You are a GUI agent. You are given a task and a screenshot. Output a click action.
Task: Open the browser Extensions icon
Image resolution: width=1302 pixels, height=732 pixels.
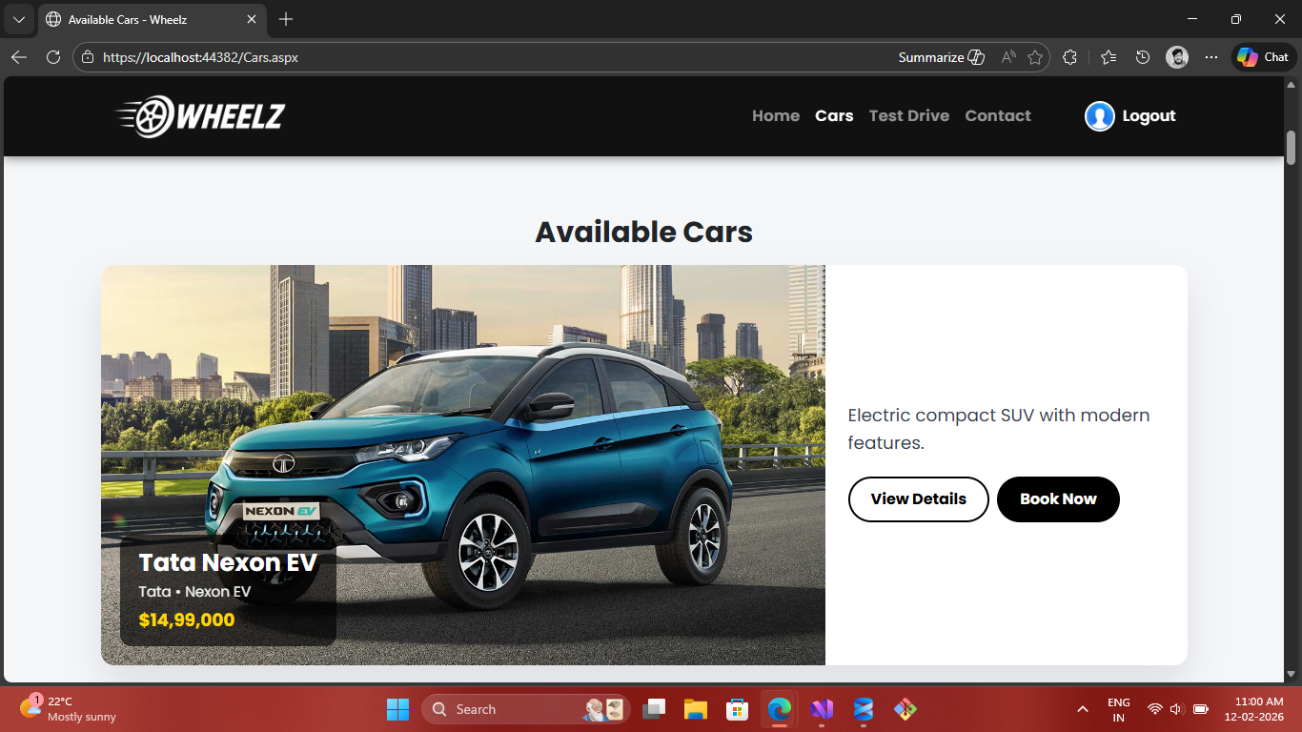pyautogui.click(x=1069, y=57)
